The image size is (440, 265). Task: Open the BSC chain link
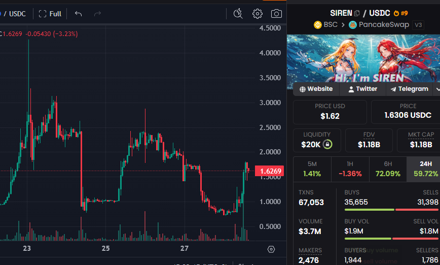tap(331, 25)
